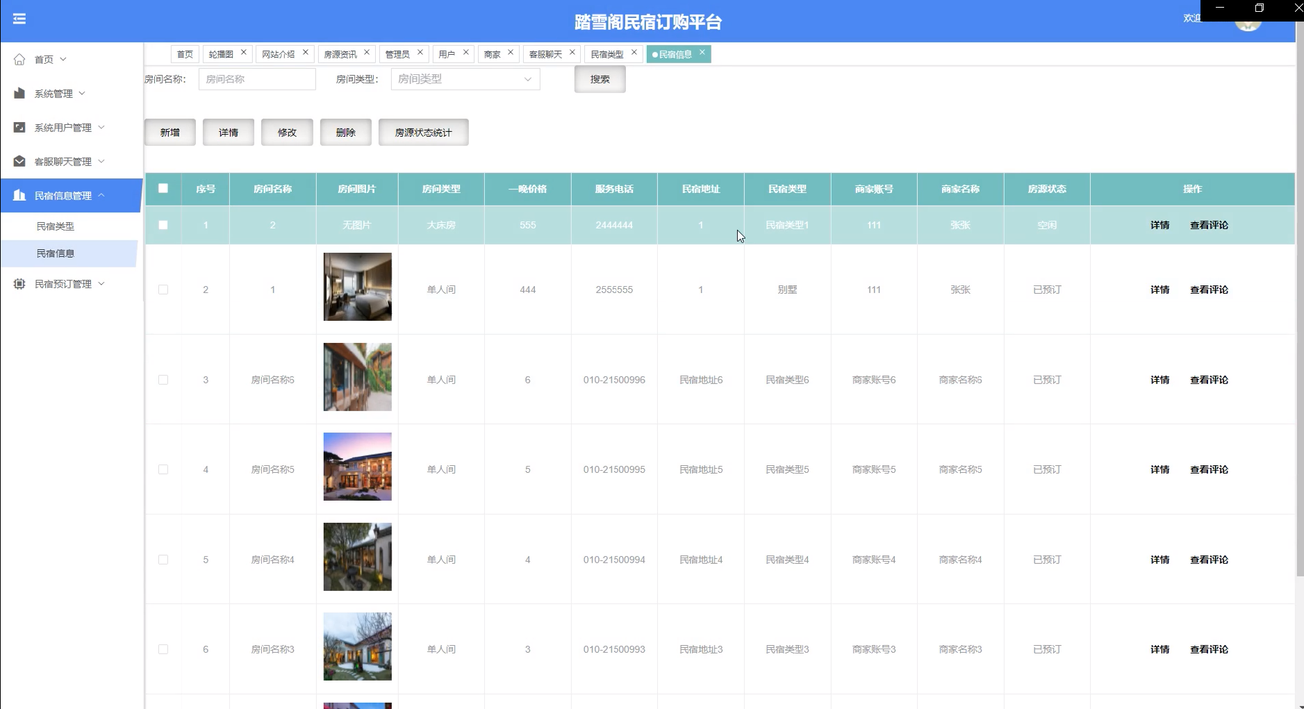
Task: Close the 网站介绍 tab
Action: click(x=306, y=52)
